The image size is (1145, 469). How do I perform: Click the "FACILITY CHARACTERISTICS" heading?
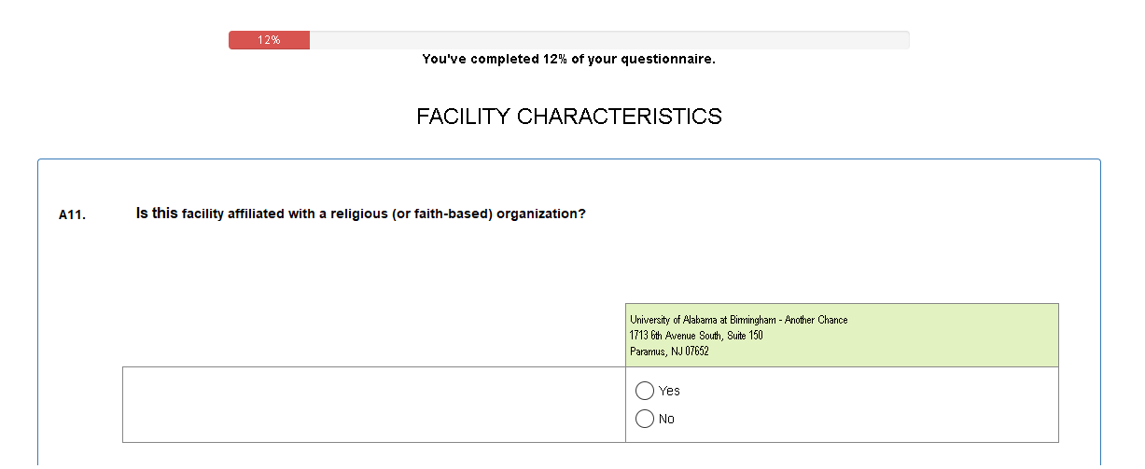(x=568, y=117)
